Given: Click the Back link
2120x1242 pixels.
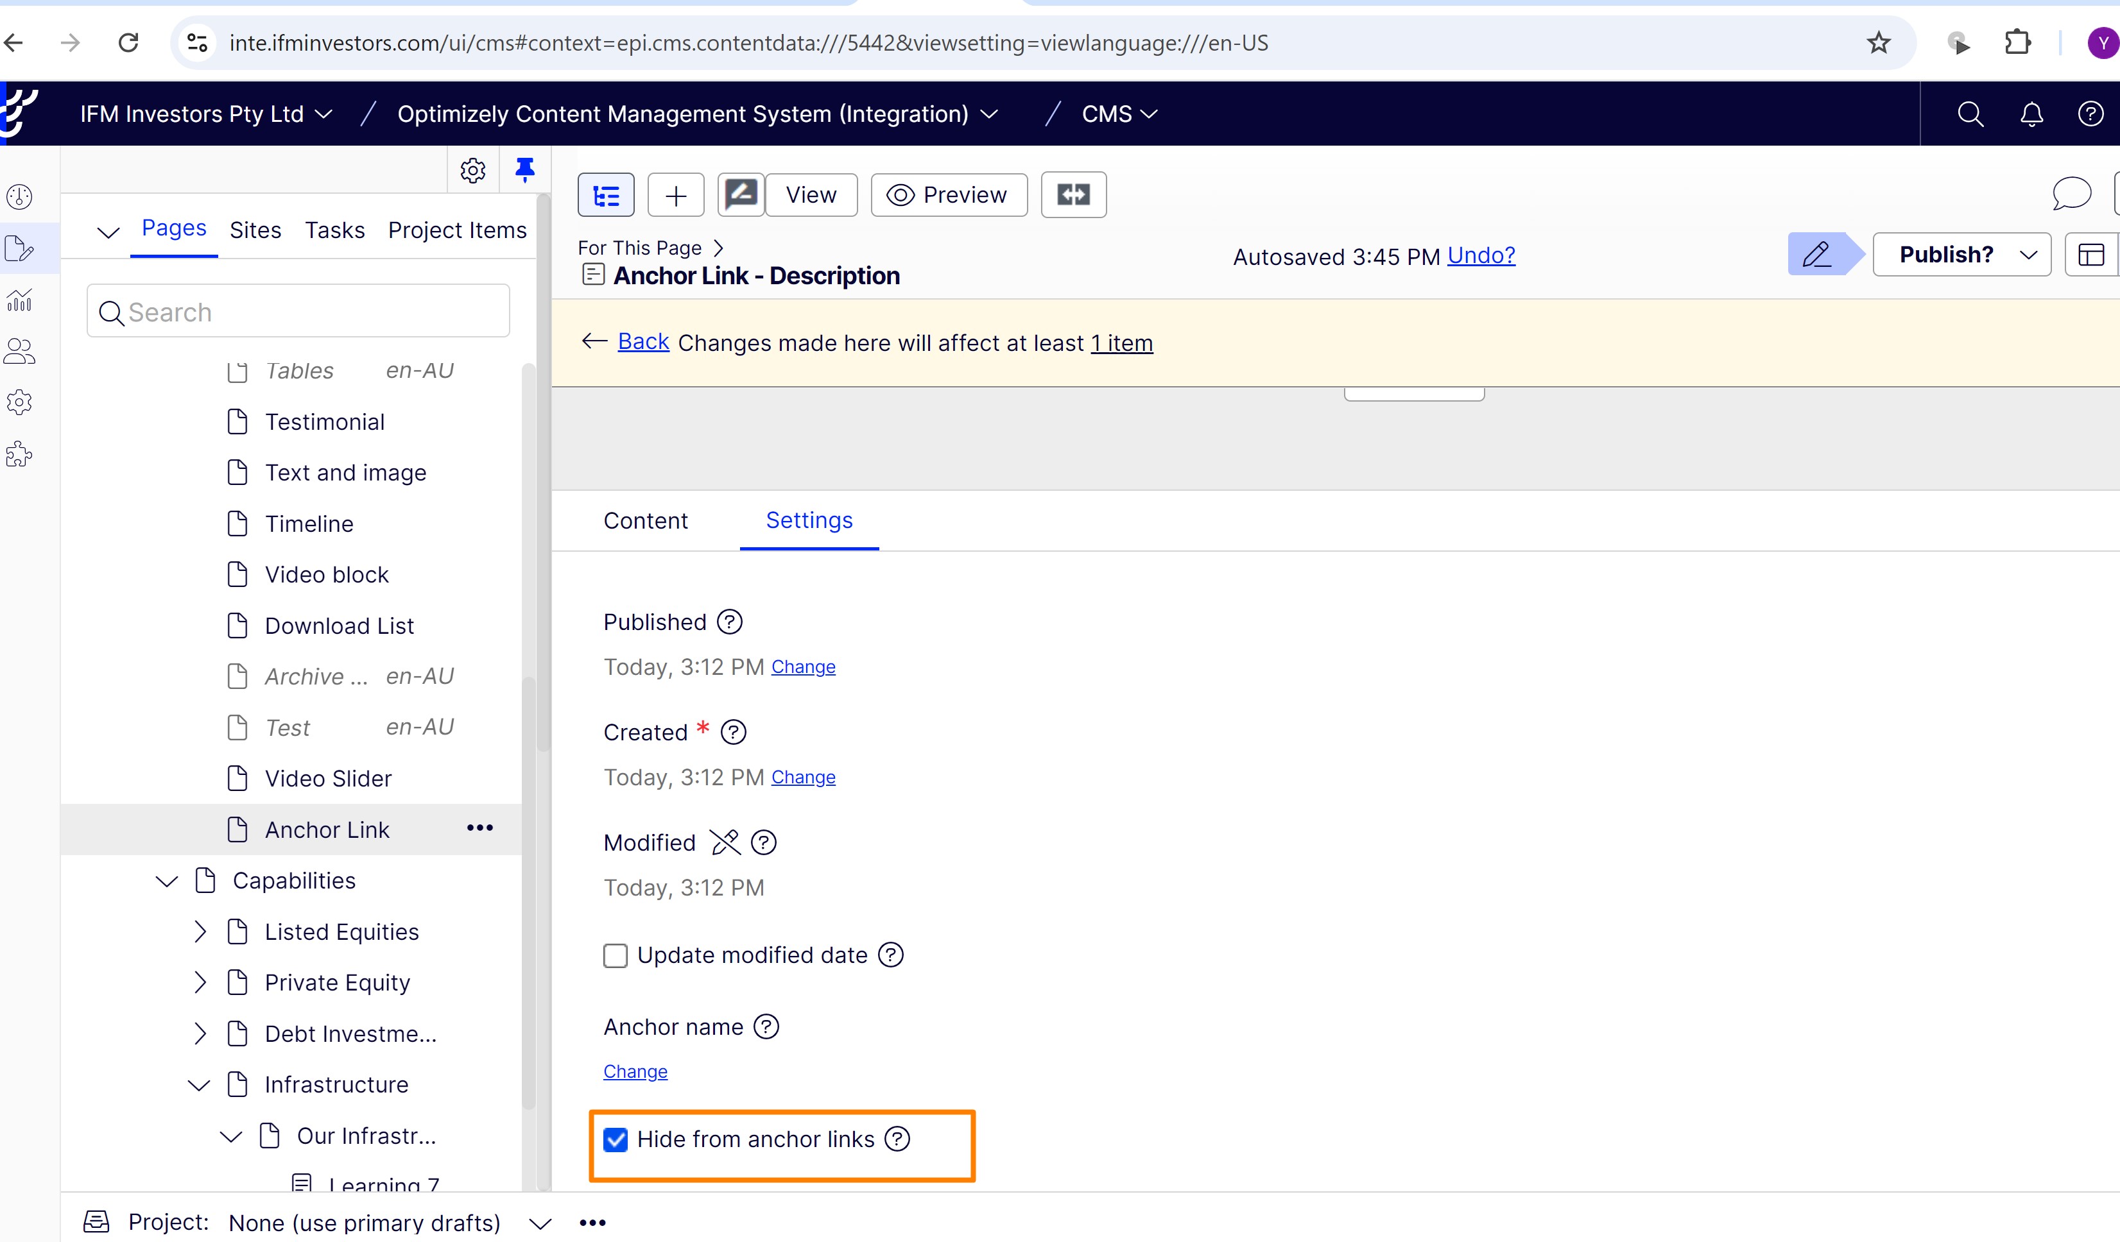Looking at the screenshot, I should [642, 341].
